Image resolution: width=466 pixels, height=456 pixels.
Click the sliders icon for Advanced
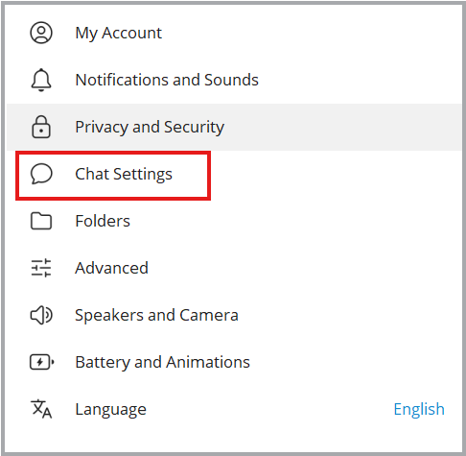(41, 268)
